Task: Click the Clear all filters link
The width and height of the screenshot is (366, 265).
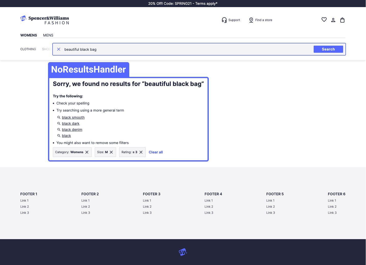Action: [x=156, y=152]
